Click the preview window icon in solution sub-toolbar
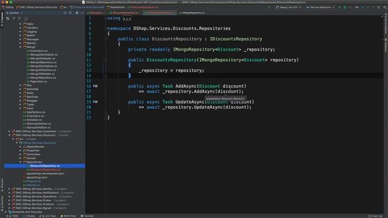The image size is (388, 218). (25, 18)
